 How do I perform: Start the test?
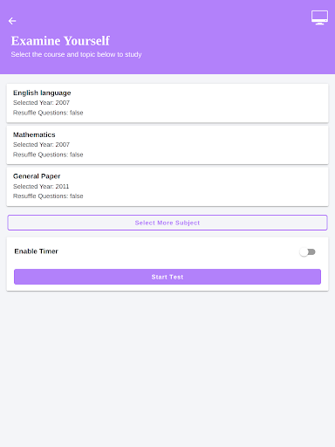pyautogui.click(x=167, y=277)
